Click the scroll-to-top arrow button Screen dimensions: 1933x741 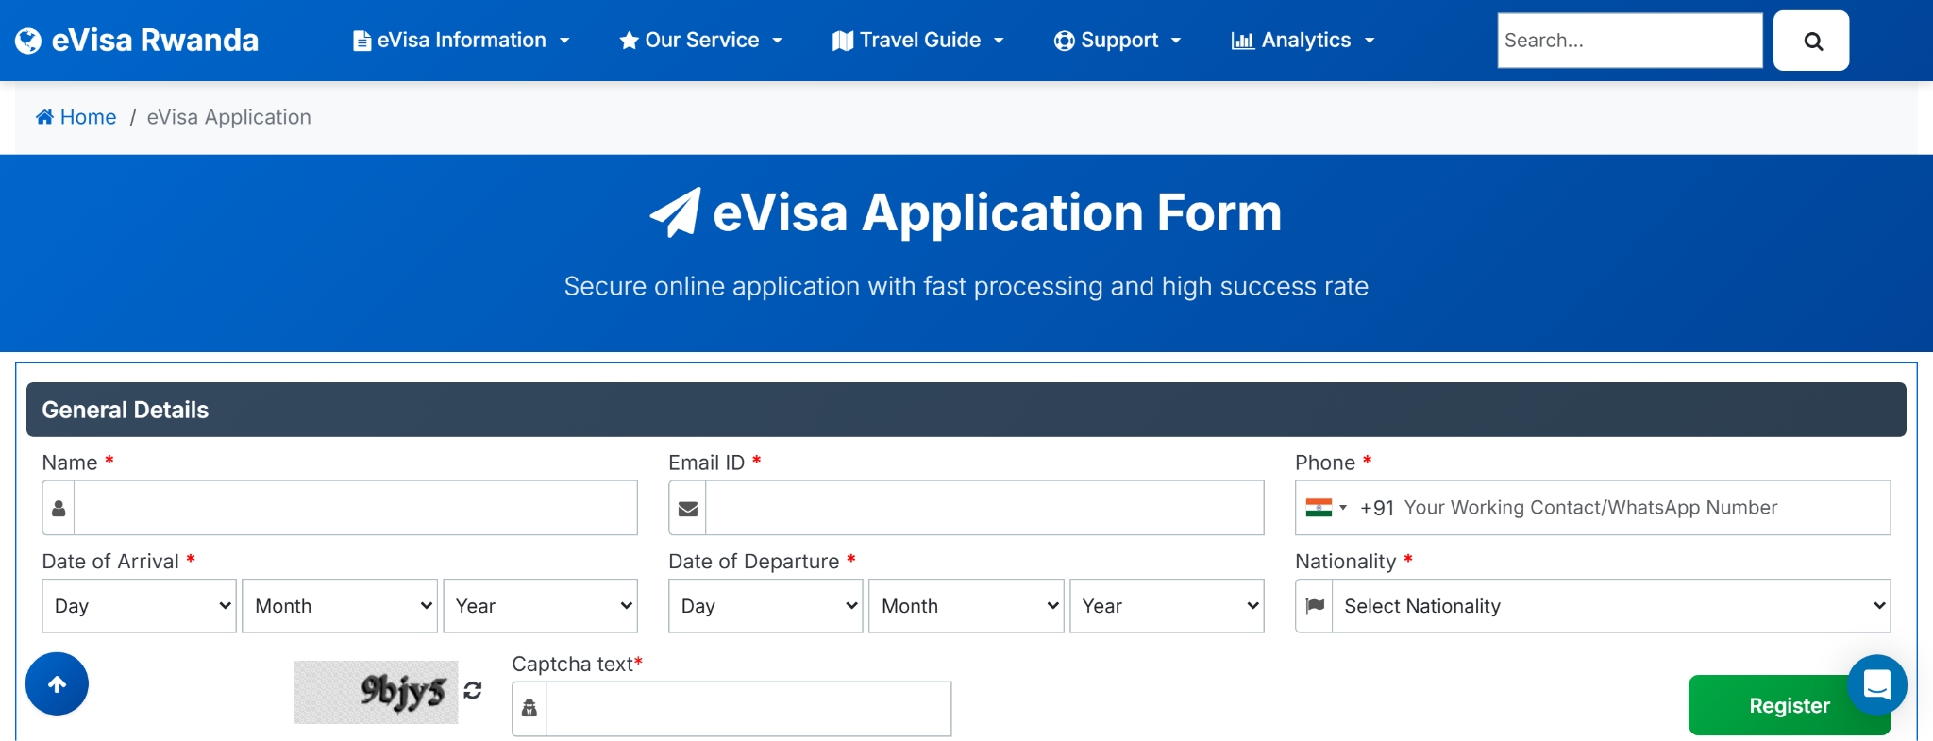pos(57,684)
